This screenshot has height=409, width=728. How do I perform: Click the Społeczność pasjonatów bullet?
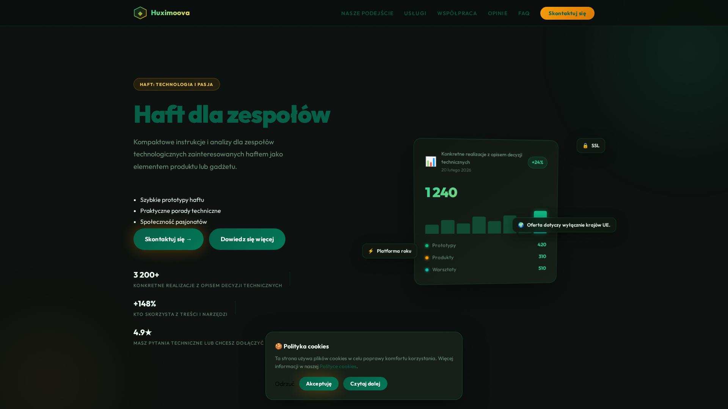pos(174,222)
